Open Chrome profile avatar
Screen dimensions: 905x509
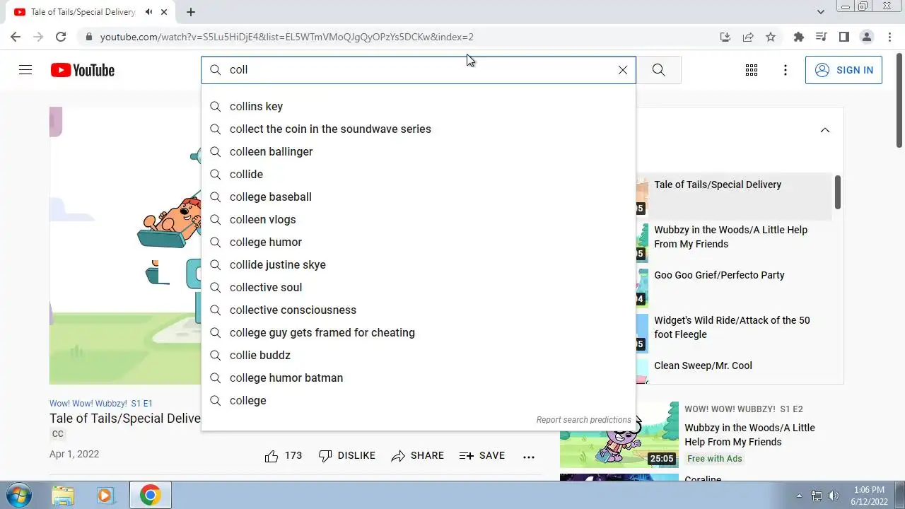(x=867, y=37)
